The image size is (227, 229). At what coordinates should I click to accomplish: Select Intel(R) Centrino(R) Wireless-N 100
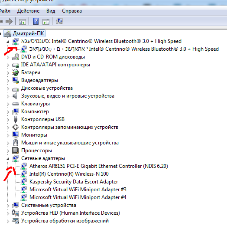69,174
